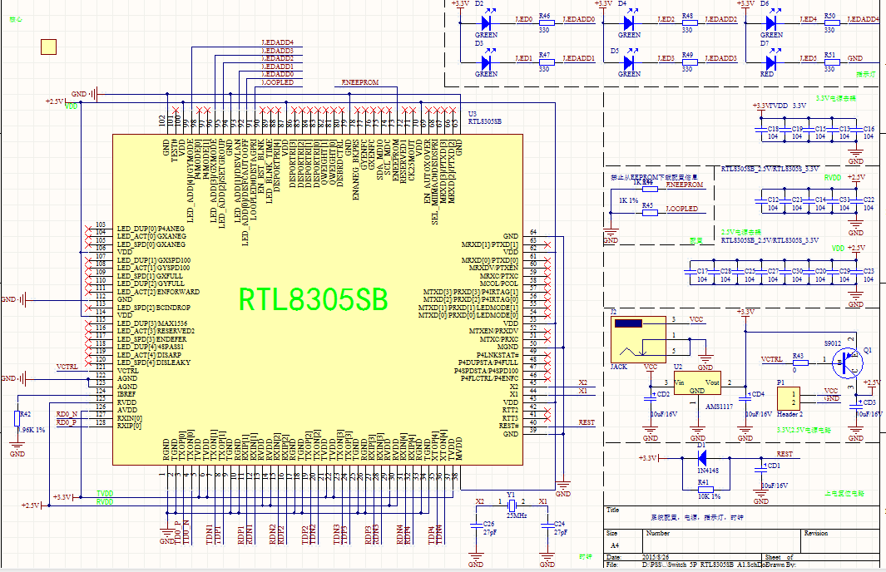Screen dimensions: 886x572
Task: Select capacitor C17 in the bottom decoupling row
Action: point(690,272)
